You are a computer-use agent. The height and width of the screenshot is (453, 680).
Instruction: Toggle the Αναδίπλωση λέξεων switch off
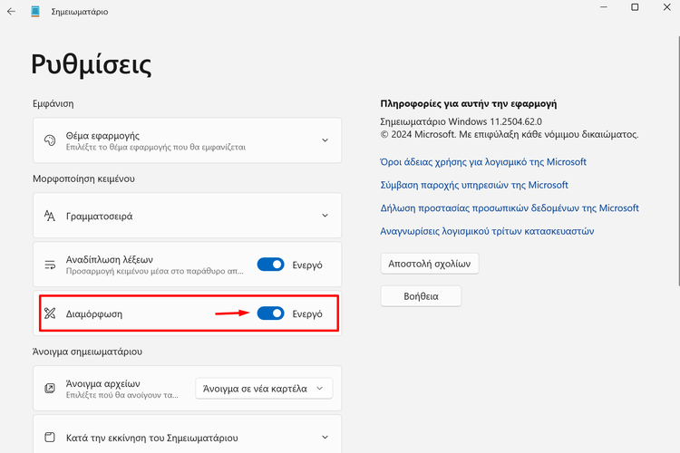tap(270, 265)
